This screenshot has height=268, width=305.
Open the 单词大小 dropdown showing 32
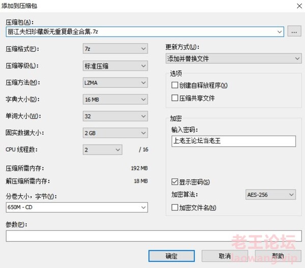point(115,116)
